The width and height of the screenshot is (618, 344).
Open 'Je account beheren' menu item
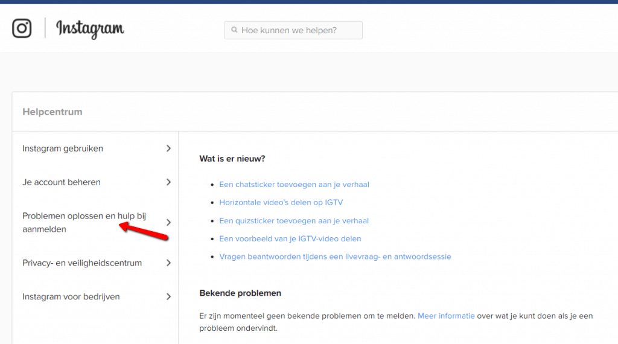(62, 182)
